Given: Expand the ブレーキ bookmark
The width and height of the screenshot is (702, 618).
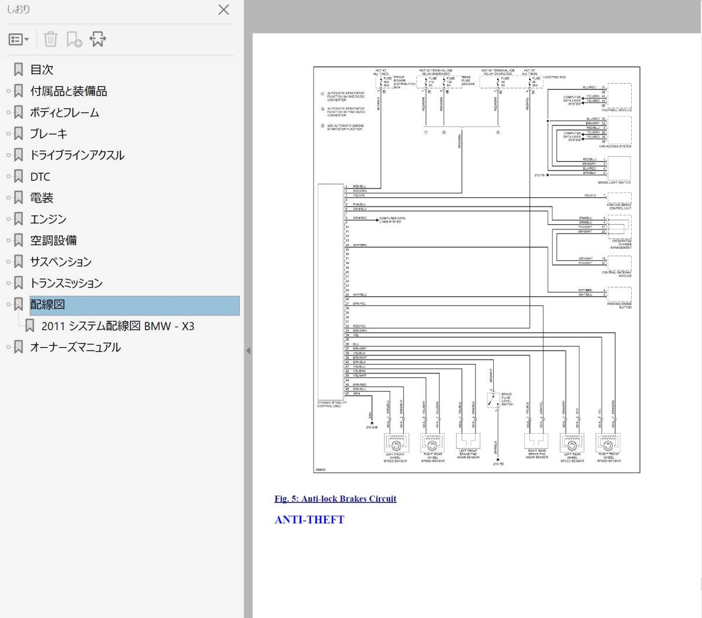Looking at the screenshot, I should [x=8, y=134].
